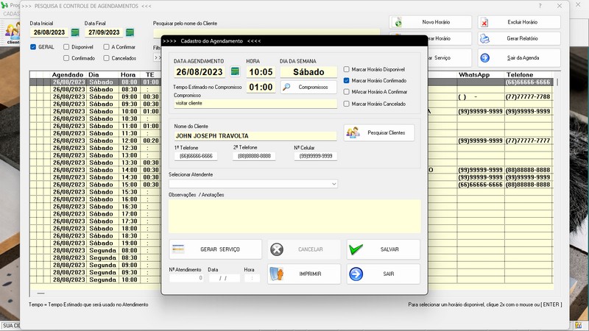Save the appointment with SALVAR
The width and height of the screenshot is (589, 331).
click(x=383, y=249)
